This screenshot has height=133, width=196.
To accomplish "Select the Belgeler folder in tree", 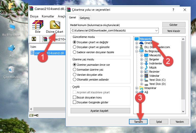I will click(x=154, y=59).
